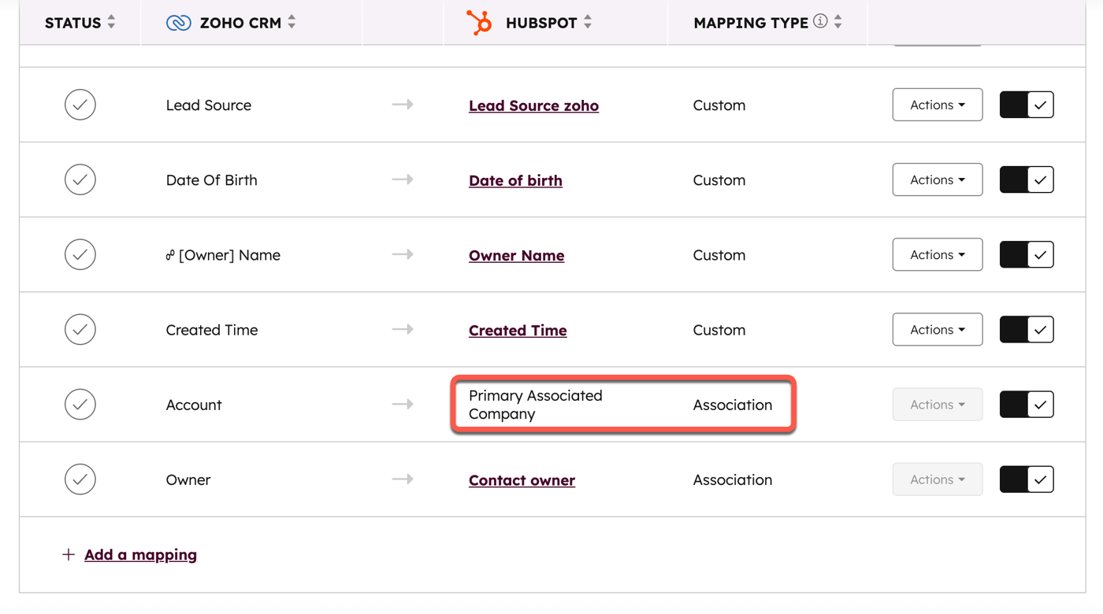Click the Add a mapping link
1103x614 pixels.
point(140,554)
